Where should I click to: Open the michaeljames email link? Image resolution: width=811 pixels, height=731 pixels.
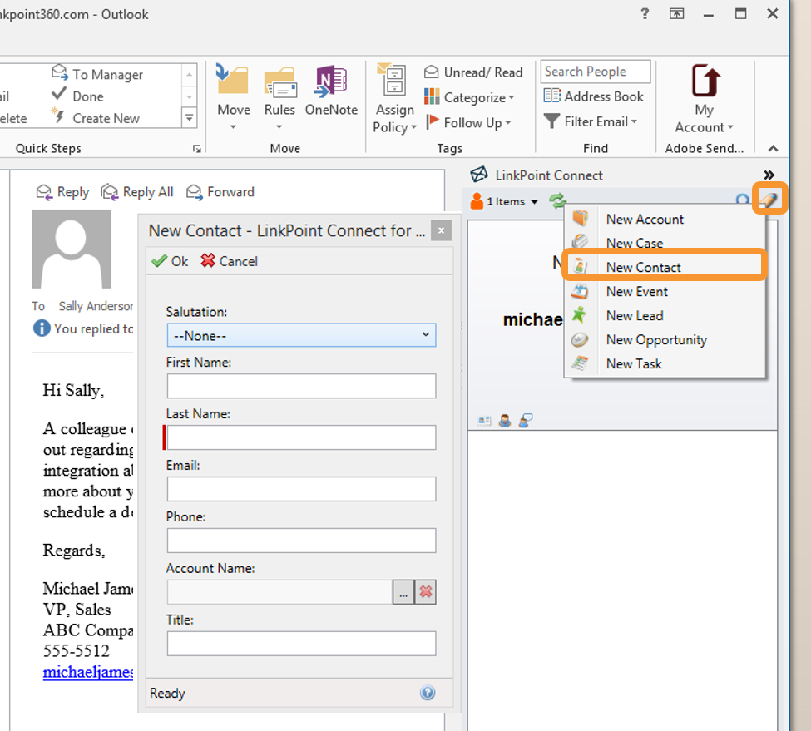pyautogui.click(x=88, y=672)
